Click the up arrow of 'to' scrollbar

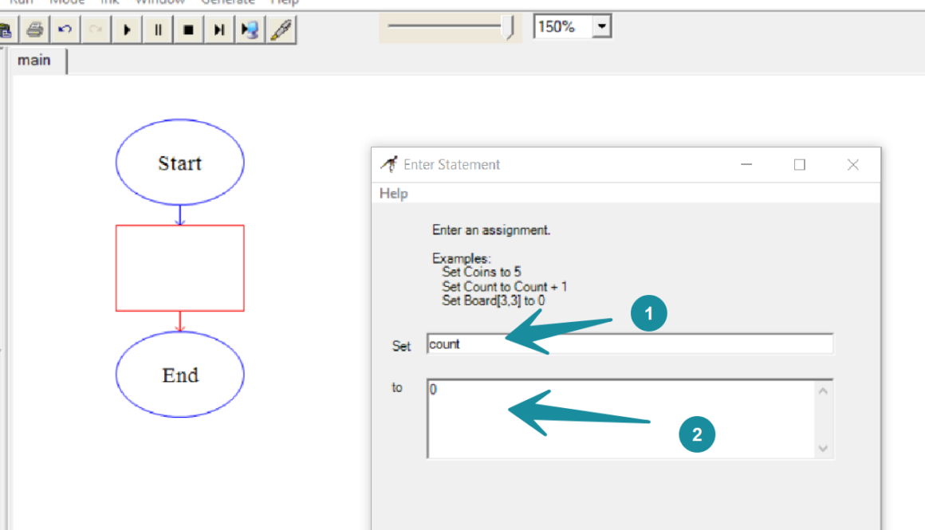click(824, 391)
